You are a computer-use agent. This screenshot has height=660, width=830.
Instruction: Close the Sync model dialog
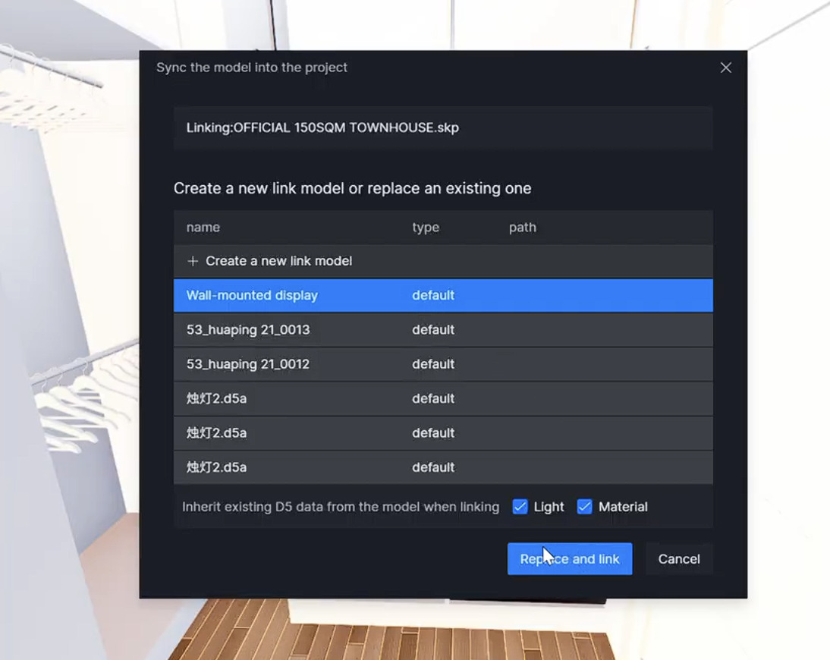[725, 68]
